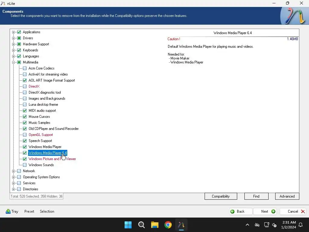Click the Caution ! warning text
Screen dimensions: 309x232
tap(174, 39)
